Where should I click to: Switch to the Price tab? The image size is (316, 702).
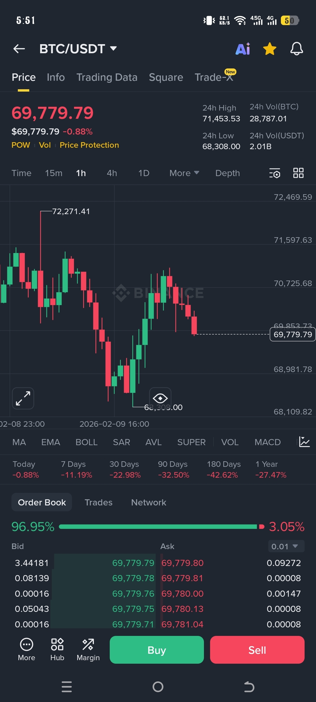(x=24, y=77)
